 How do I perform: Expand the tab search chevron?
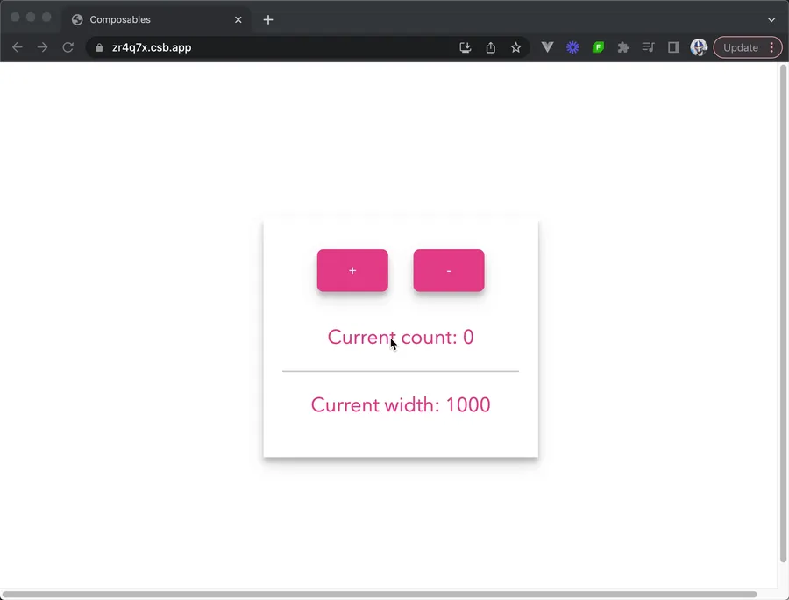771,19
